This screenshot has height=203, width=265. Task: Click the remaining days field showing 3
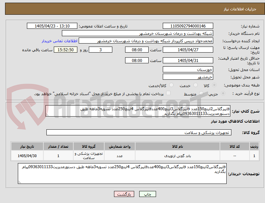pos(101,50)
